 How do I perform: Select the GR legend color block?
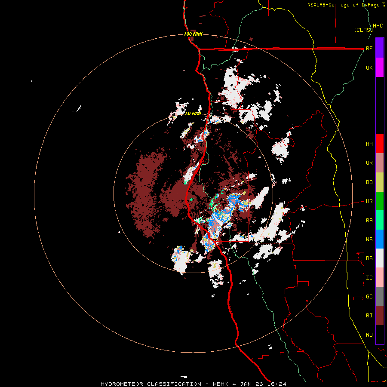(x=380, y=163)
